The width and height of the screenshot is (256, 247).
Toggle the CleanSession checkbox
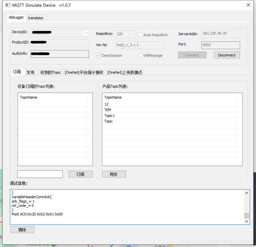coord(98,55)
